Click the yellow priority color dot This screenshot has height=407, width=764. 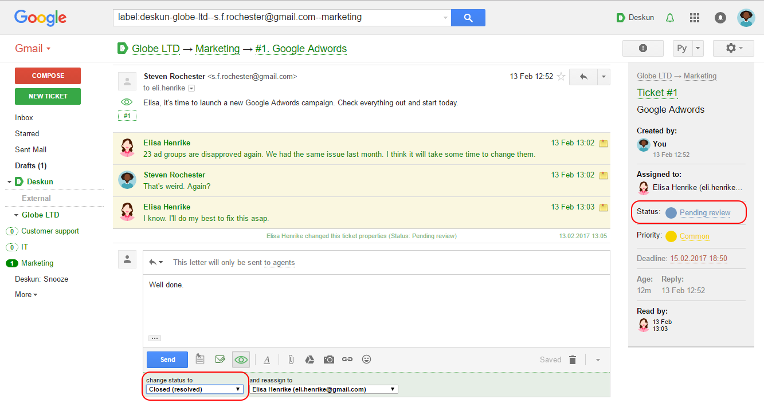(x=671, y=236)
